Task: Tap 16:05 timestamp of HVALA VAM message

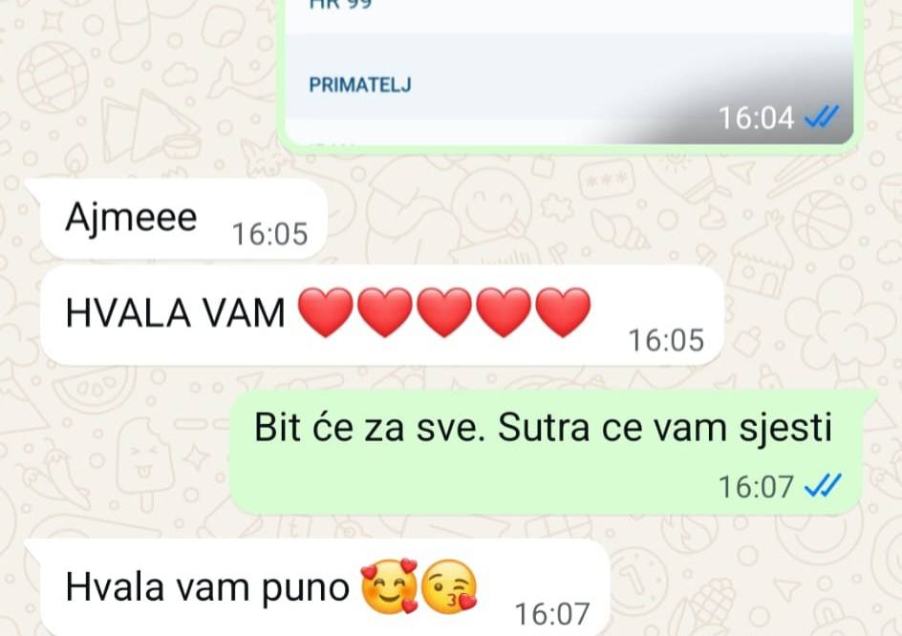Action: 666,340
